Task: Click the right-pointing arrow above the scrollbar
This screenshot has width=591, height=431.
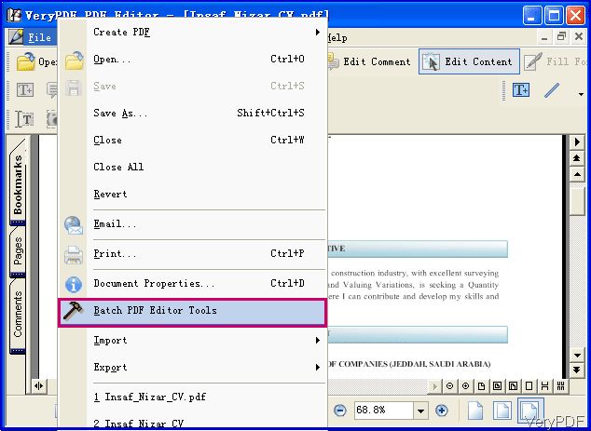Action: coord(577,142)
